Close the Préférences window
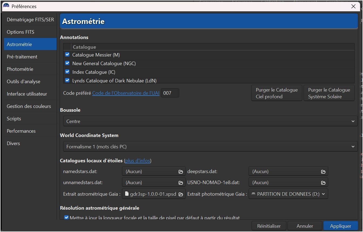363x232 pixels. [353, 6]
